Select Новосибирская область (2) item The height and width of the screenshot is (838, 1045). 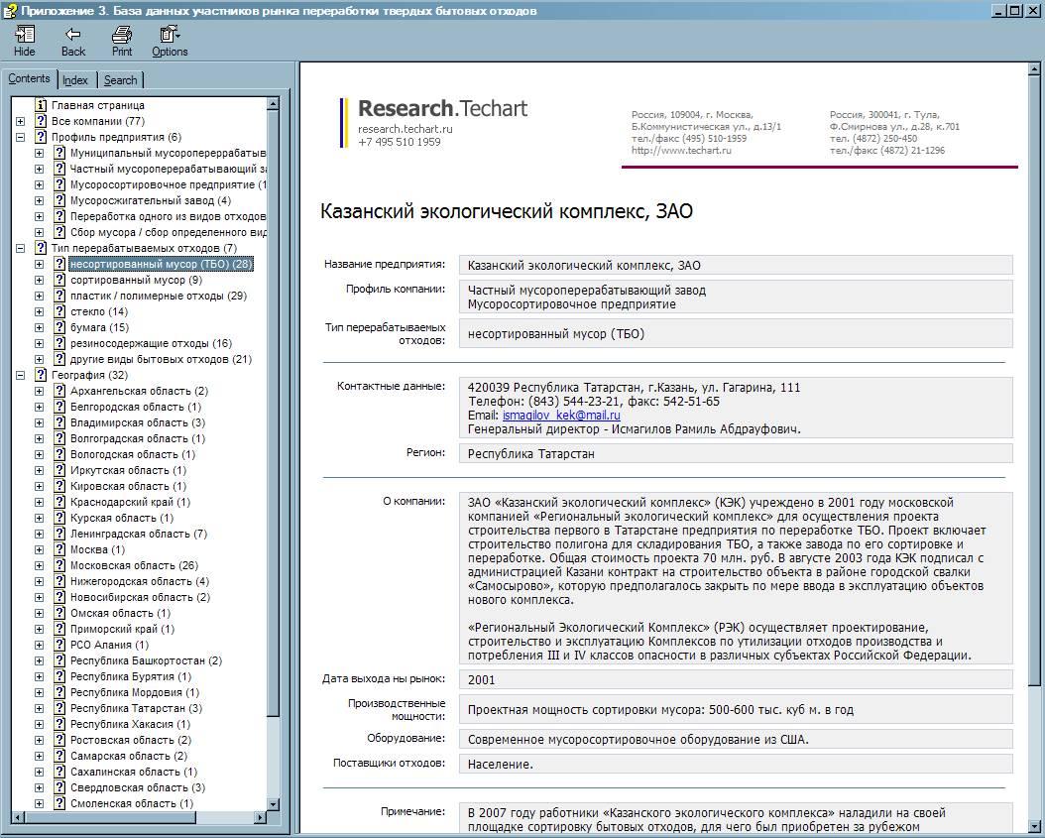[x=141, y=597]
